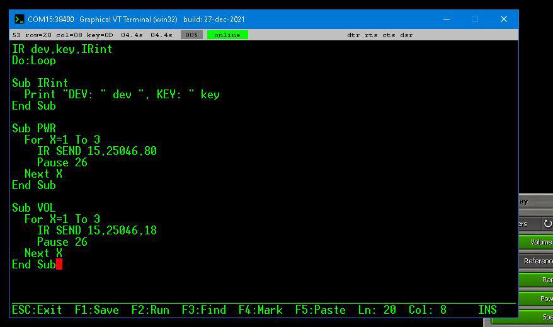Click the 00% progress indicator in status bar
553x327 pixels.
tap(191, 35)
